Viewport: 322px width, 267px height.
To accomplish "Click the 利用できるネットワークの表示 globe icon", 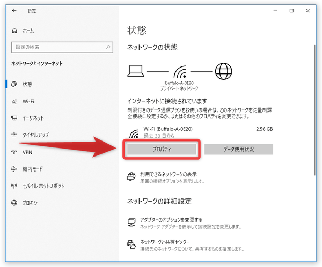I will click(131, 176).
